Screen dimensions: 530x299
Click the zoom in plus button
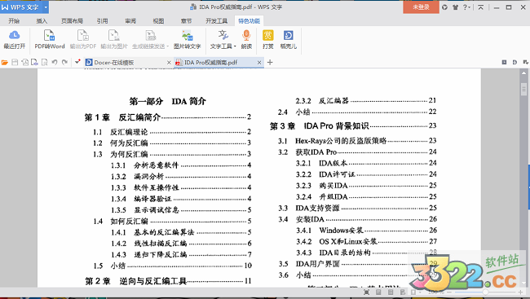click(x=521, y=292)
